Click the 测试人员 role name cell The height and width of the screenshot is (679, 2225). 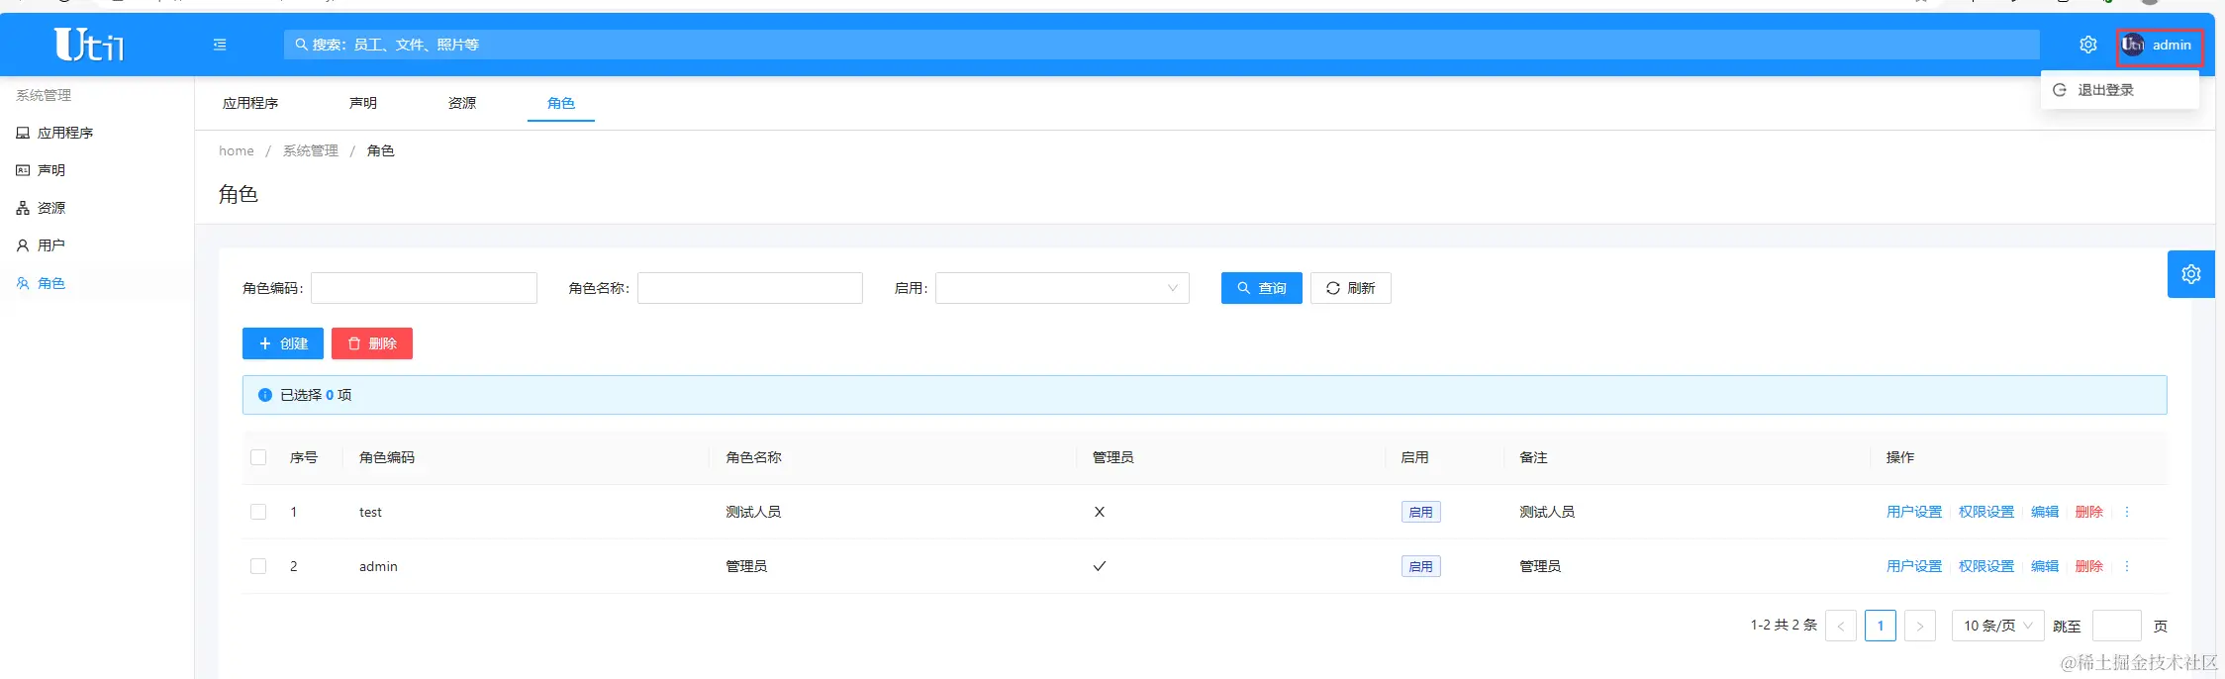[753, 512]
